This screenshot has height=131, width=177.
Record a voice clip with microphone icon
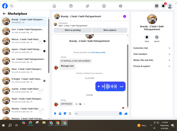(55, 113)
